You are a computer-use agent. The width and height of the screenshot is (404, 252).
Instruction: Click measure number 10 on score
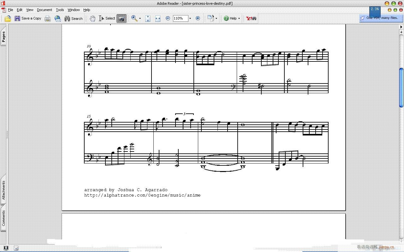click(89, 46)
